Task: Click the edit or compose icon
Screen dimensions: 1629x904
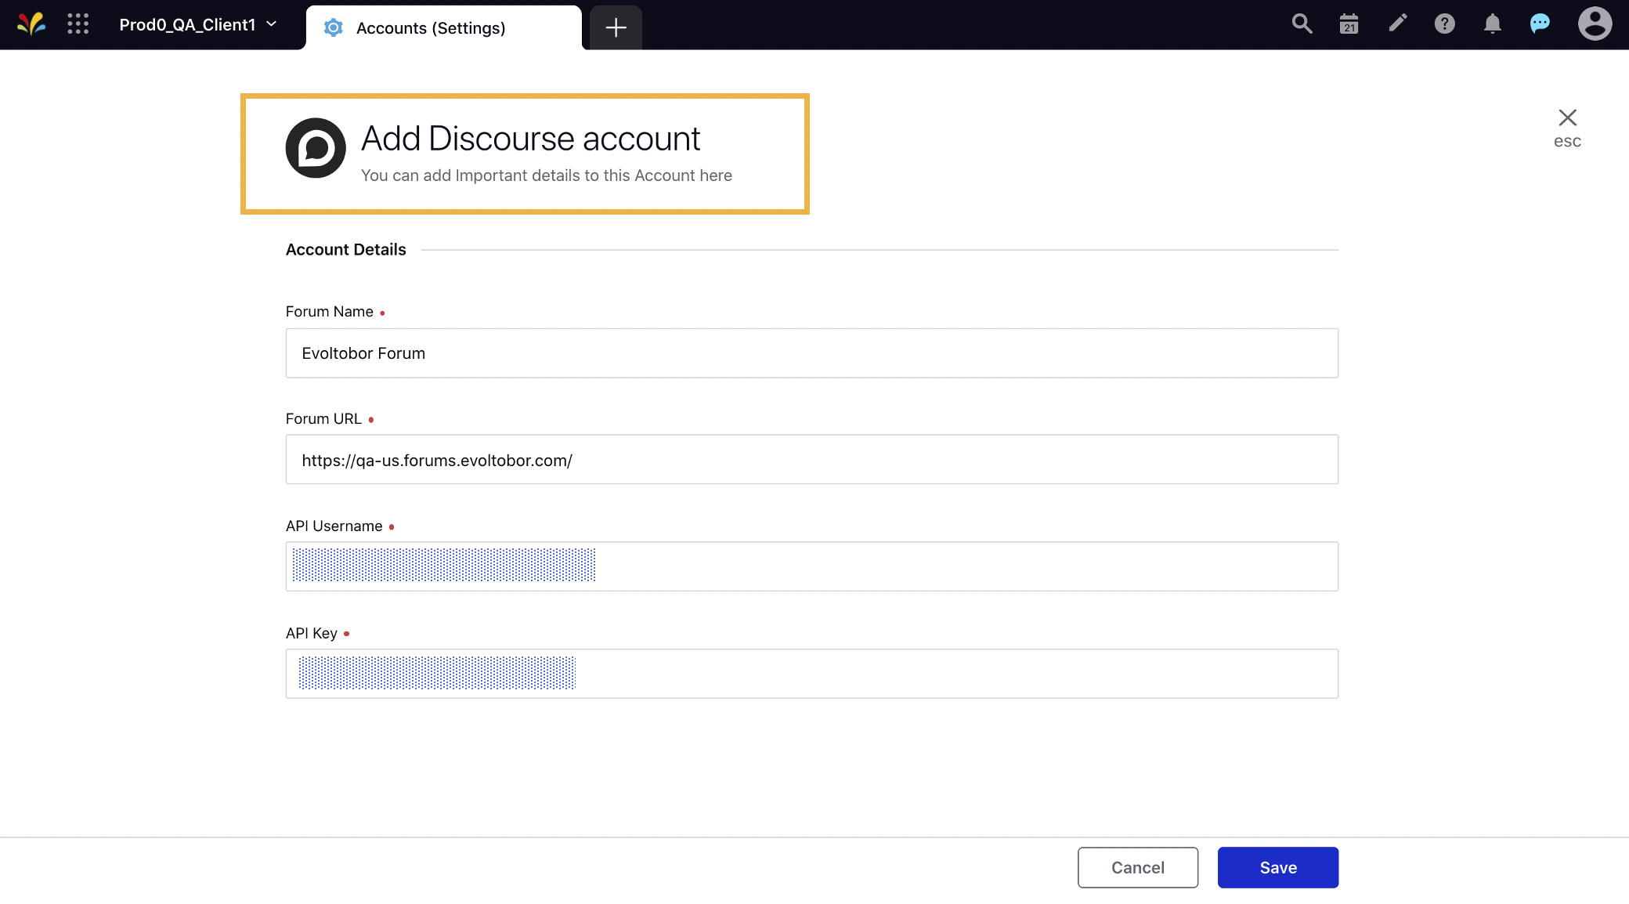Action: click(x=1396, y=24)
